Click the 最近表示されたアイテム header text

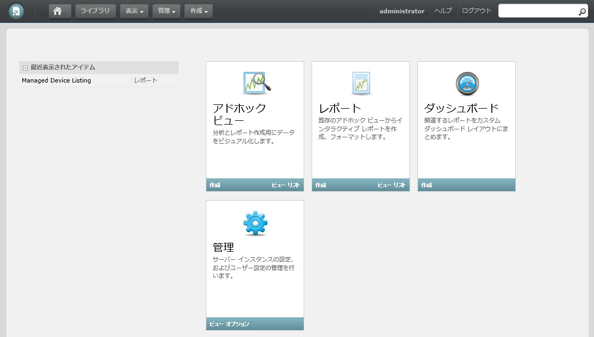(63, 68)
